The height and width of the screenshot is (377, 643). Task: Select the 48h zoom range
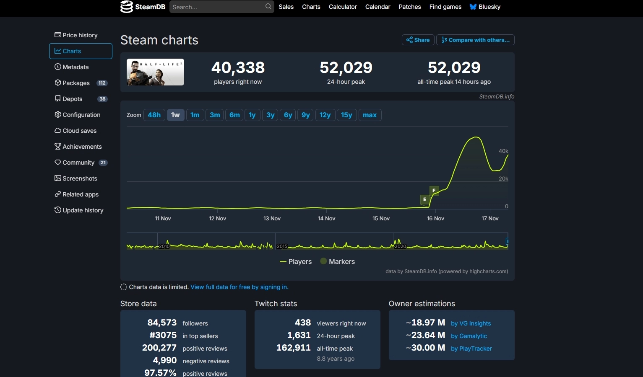click(154, 115)
